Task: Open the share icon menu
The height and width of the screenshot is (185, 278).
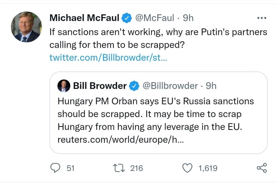Action: tap(262, 168)
